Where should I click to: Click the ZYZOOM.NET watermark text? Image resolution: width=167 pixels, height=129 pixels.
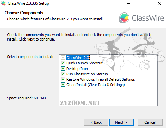[x=80, y=103]
